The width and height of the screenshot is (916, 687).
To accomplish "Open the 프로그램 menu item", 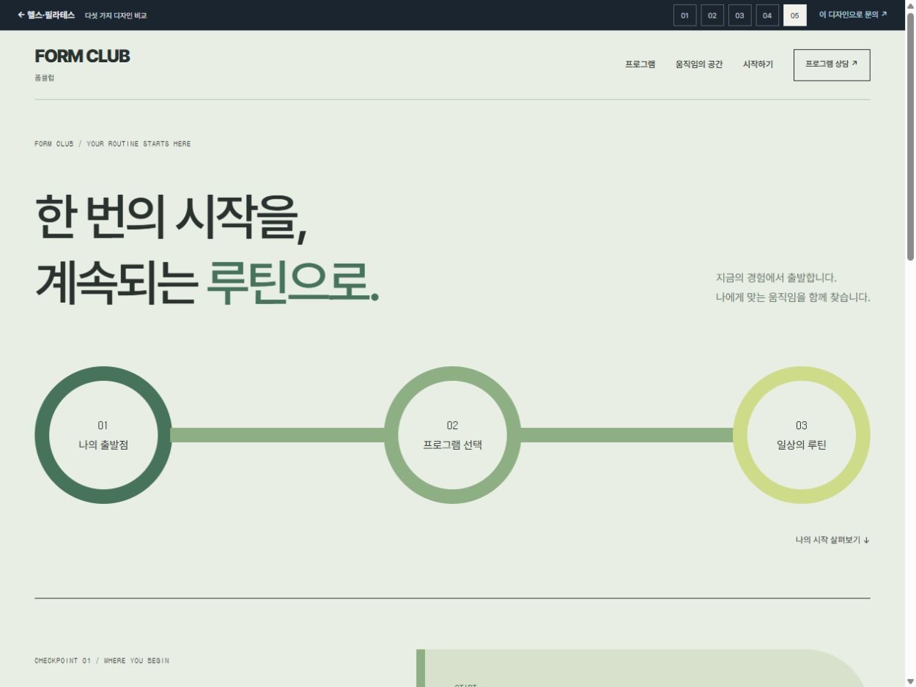I will coord(640,64).
